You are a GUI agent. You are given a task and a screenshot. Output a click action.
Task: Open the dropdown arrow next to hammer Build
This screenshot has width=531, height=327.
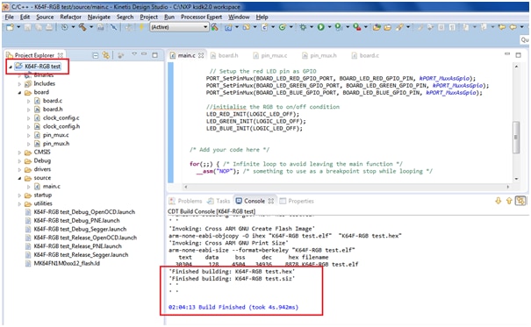click(x=91, y=27)
